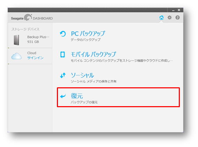Select the Backup Plus drive icon
This screenshot has height=147, width=198.
point(16,40)
